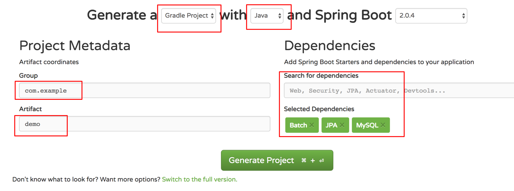This screenshot has height=191, width=514.
Task: Click the MySQL dependency tag label
Action: coord(367,125)
